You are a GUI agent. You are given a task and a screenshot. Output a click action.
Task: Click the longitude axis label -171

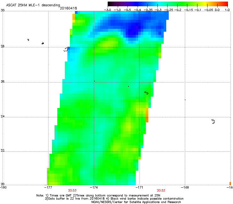click(x=139, y=187)
